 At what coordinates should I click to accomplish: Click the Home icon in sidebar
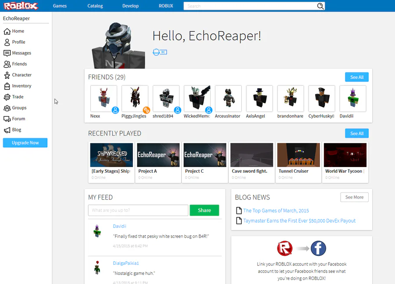tap(7, 31)
